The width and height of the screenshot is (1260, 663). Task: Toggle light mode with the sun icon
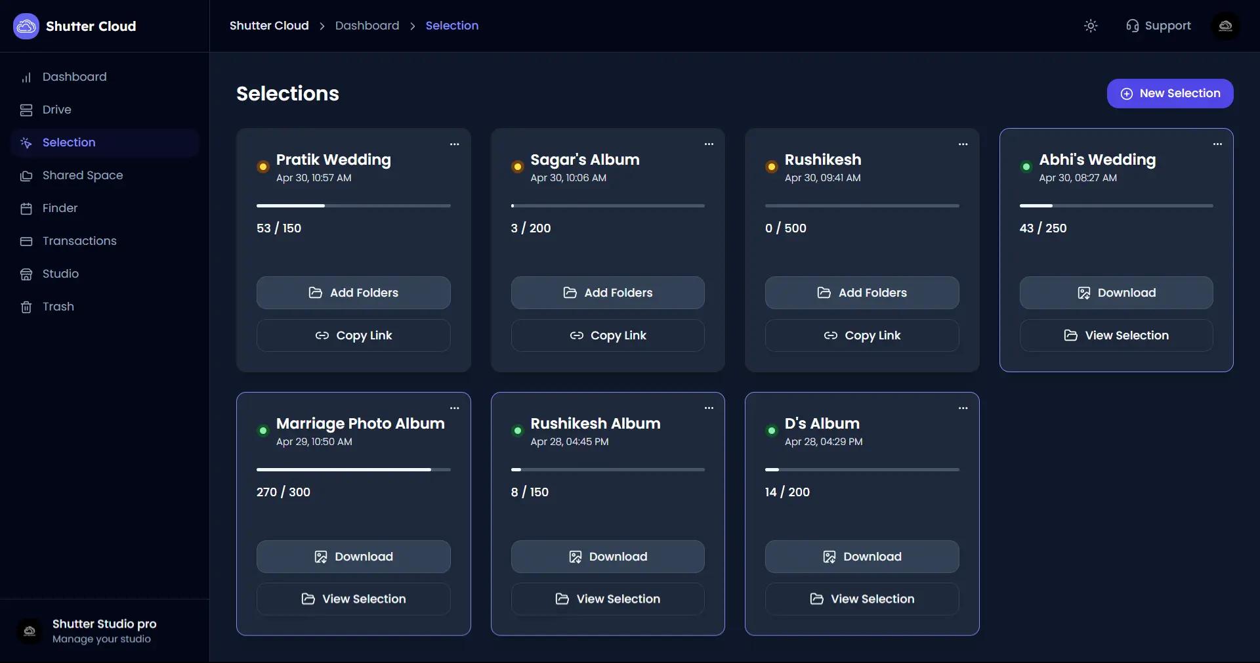tap(1090, 26)
